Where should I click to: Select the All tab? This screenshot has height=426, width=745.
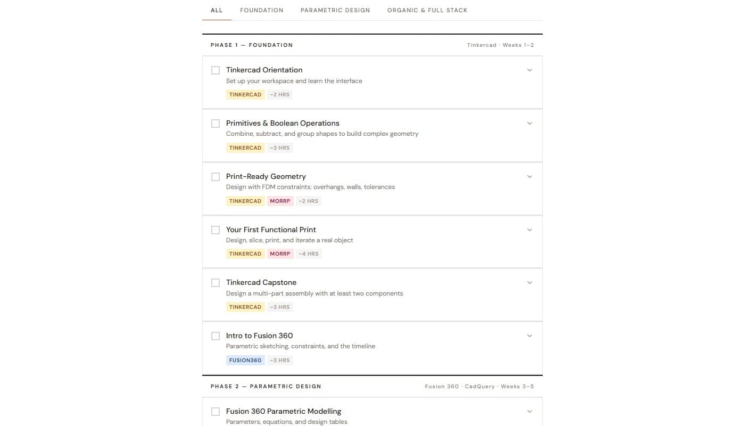click(x=217, y=10)
